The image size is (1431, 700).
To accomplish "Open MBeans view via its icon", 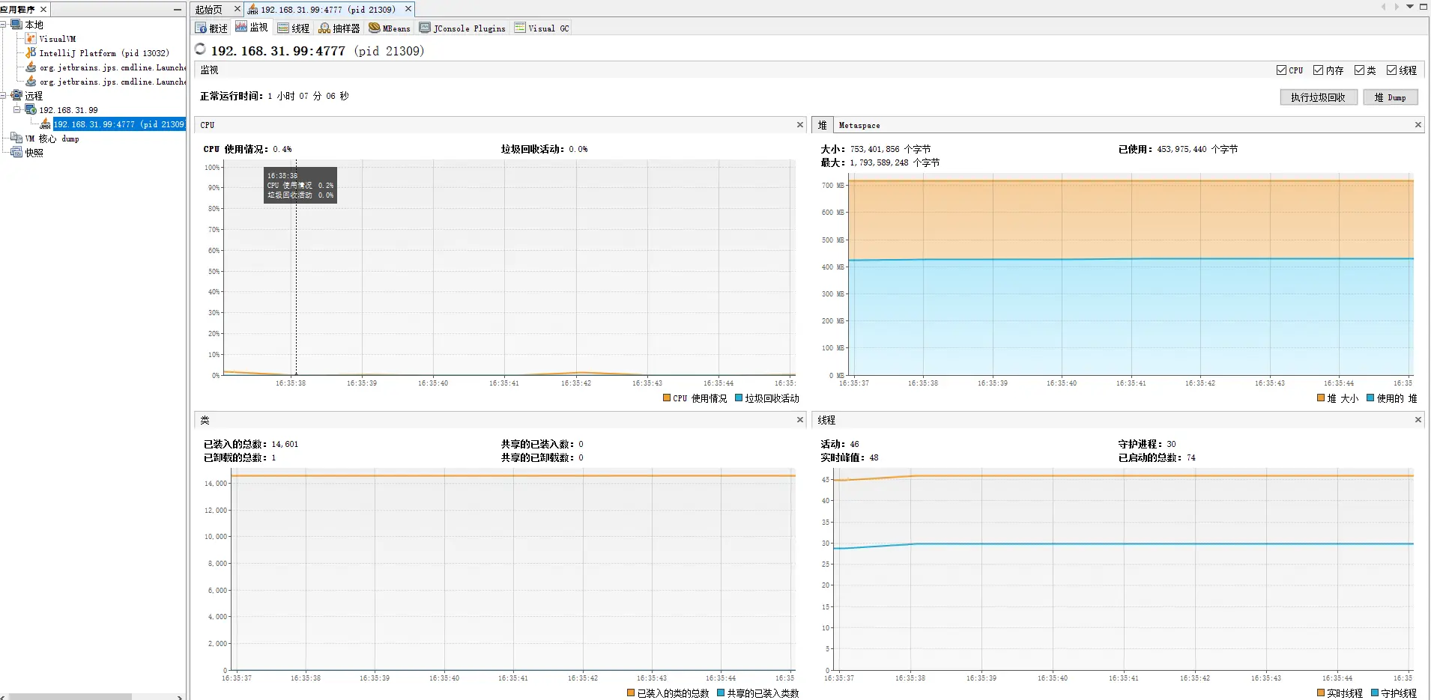I will tap(375, 28).
